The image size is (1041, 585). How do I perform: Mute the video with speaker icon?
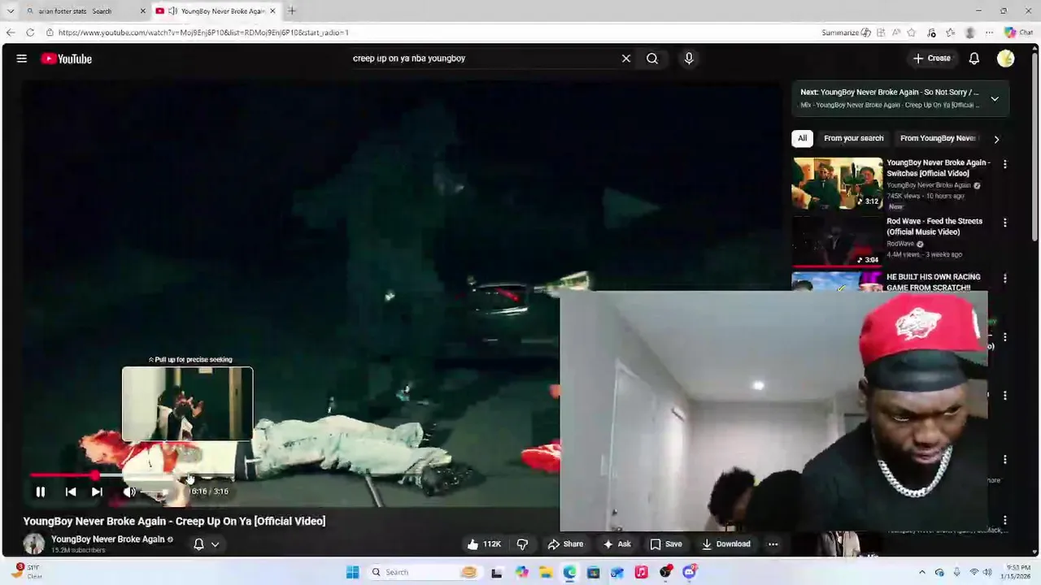click(x=129, y=492)
